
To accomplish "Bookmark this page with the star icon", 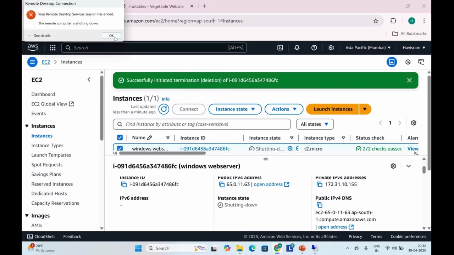I will [x=376, y=21].
